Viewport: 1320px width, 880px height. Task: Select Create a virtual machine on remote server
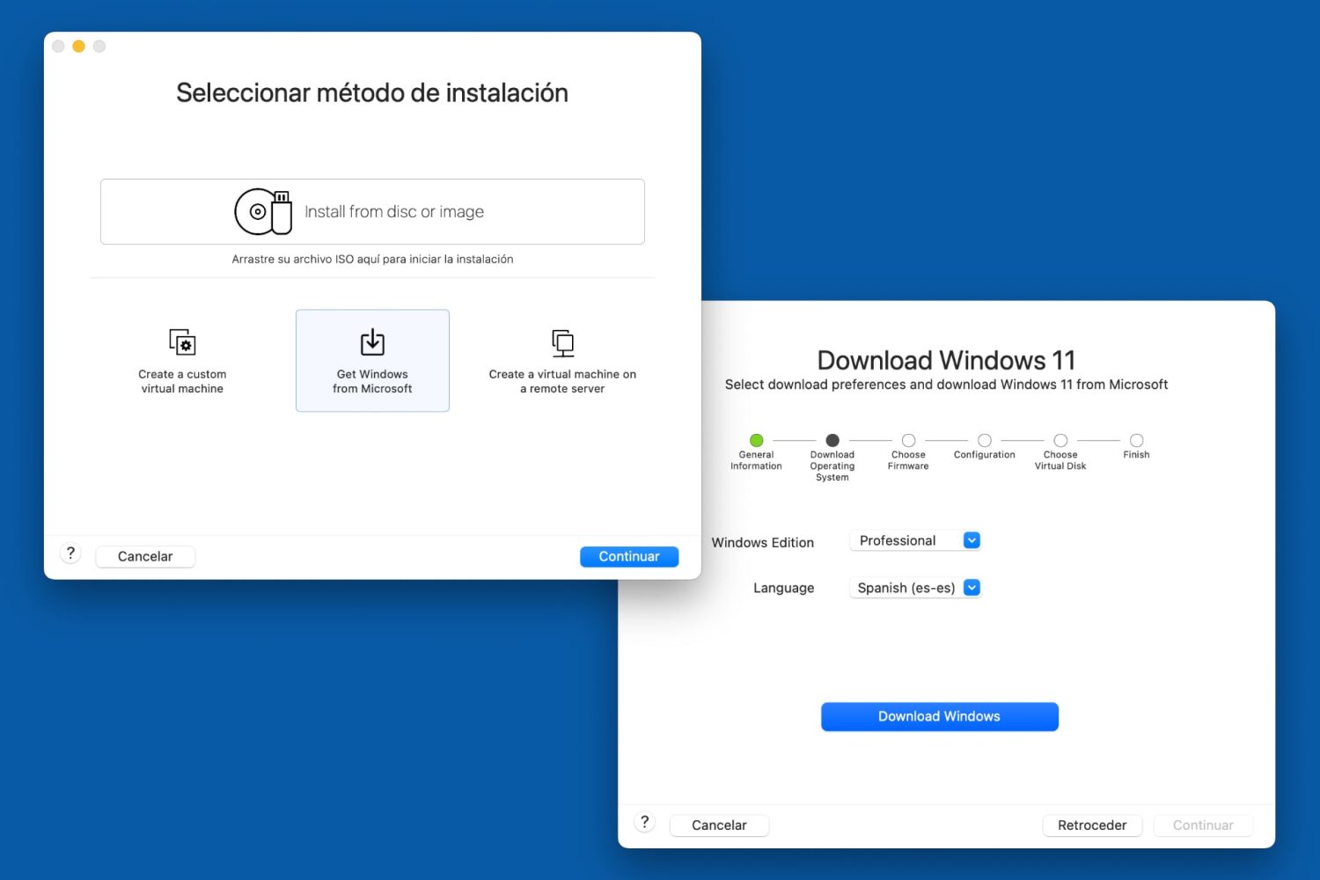point(562,361)
